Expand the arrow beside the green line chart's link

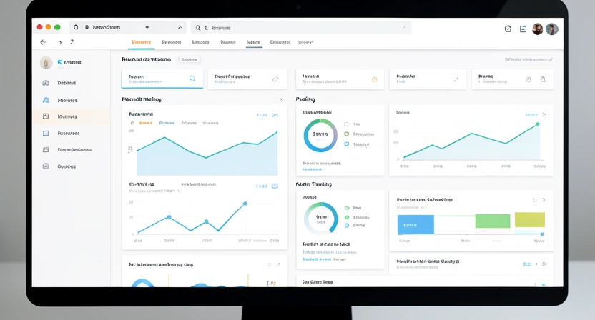click(544, 114)
